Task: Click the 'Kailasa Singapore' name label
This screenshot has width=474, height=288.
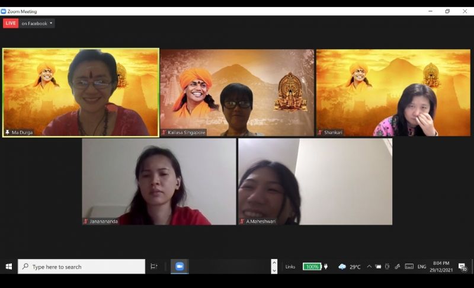Action: (x=187, y=132)
